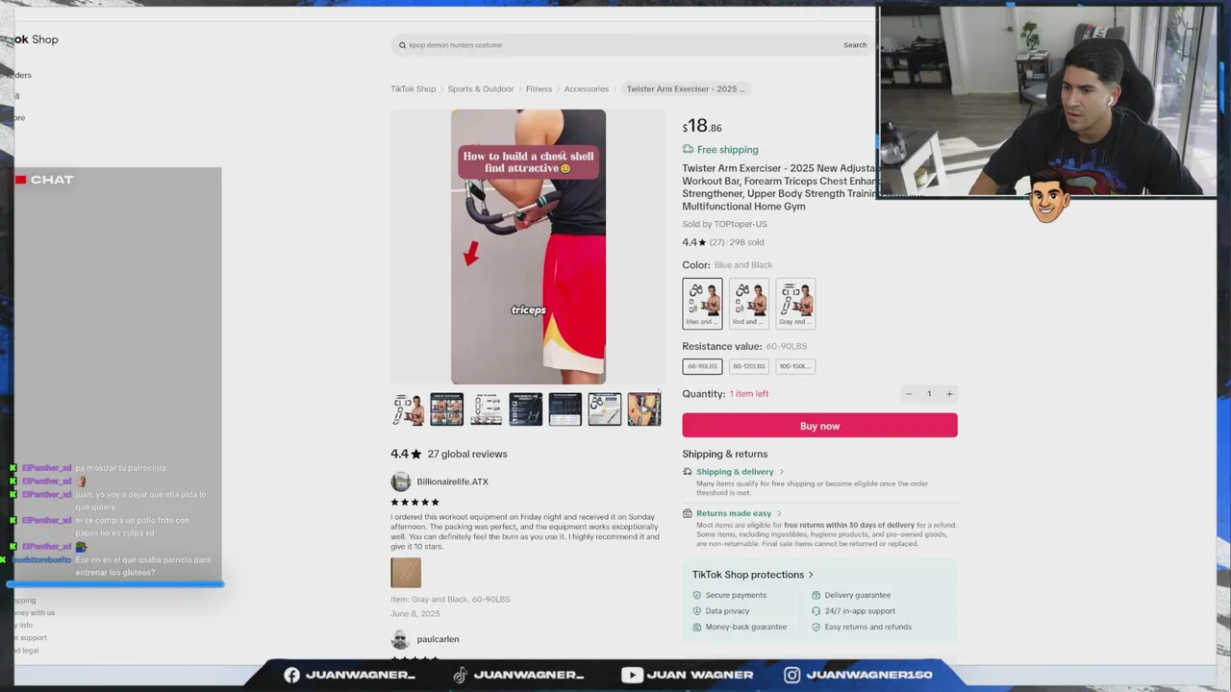Click the Shipping & delivery truck icon
The image size is (1231, 692).
pyautogui.click(x=687, y=472)
